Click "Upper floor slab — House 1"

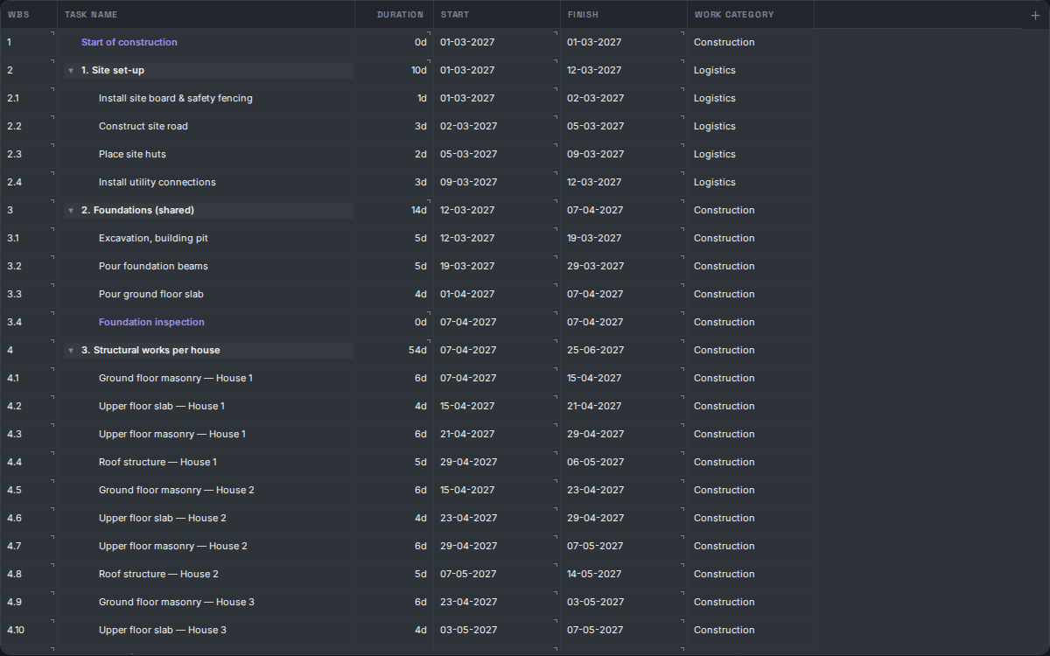coord(162,406)
